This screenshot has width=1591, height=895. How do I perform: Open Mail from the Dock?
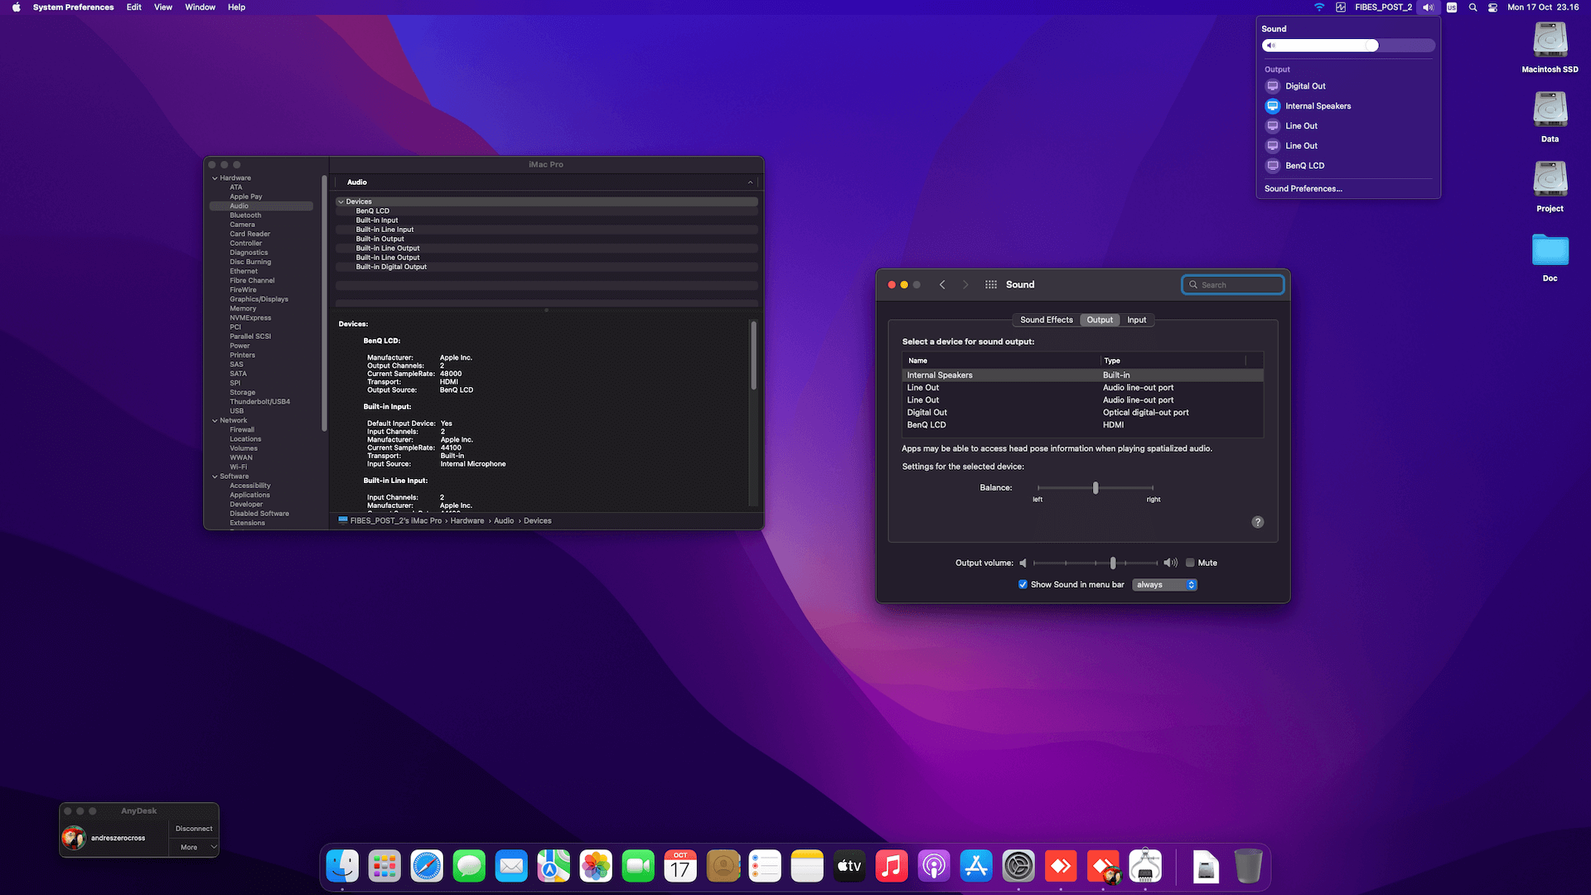[x=511, y=867]
